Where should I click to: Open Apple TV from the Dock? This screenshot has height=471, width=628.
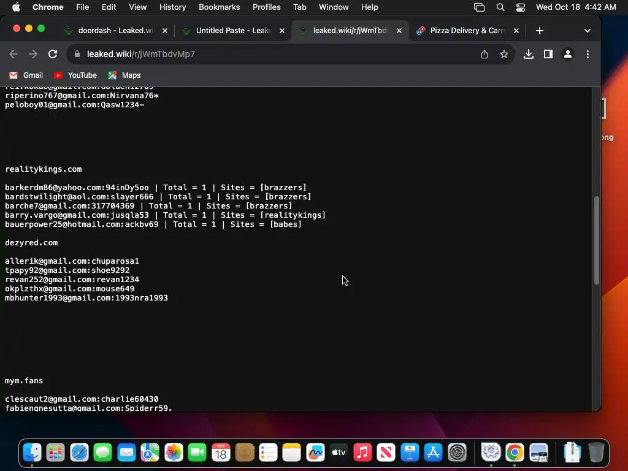point(339,453)
